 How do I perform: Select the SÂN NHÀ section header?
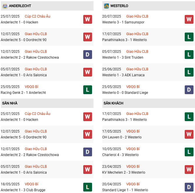coord(9,103)
